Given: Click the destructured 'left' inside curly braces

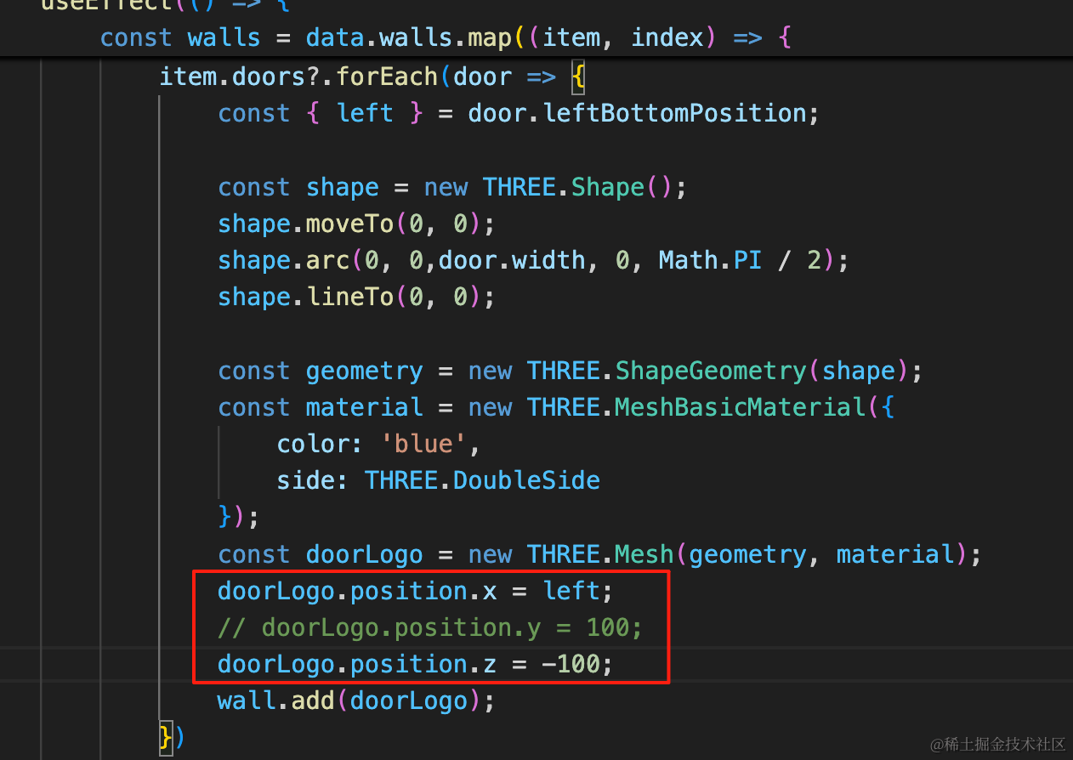Looking at the screenshot, I should coord(366,113).
